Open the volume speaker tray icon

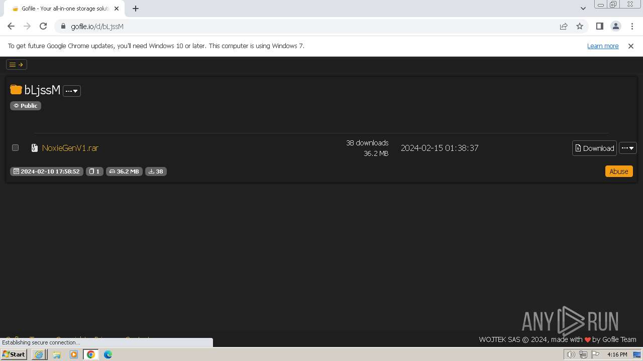tap(571, 354)
